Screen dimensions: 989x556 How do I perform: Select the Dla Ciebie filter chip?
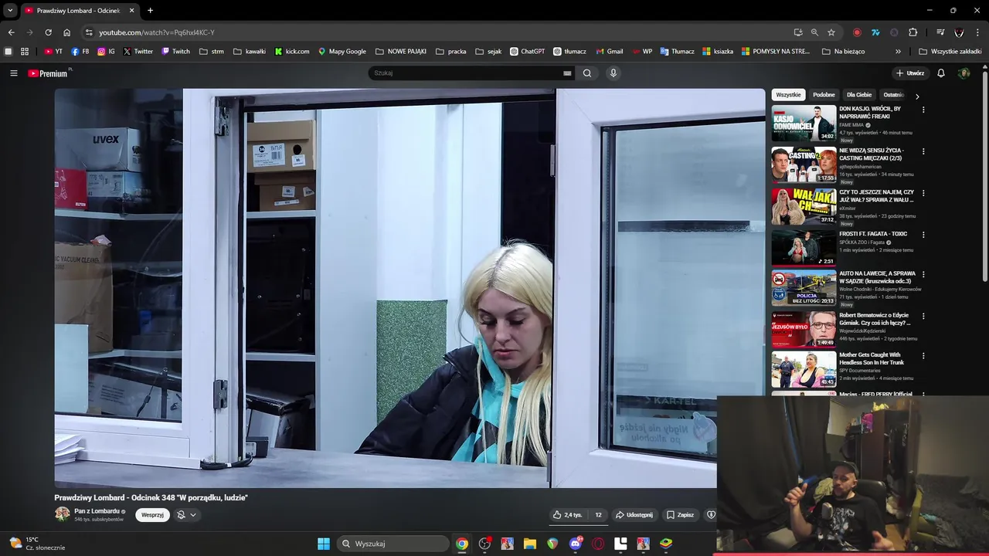click(x=858, y=95)
